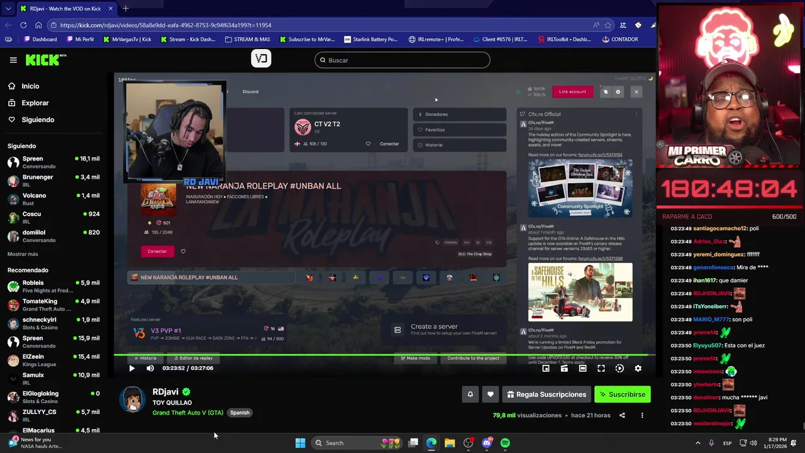Open CONTADOR bookmark
Viewport: 805px width, 453px height.
(619, 39)
